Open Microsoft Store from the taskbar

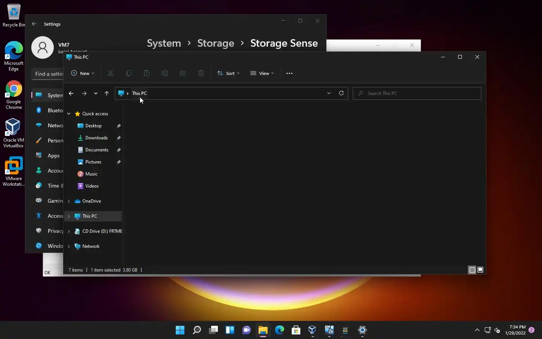[296, 330]
